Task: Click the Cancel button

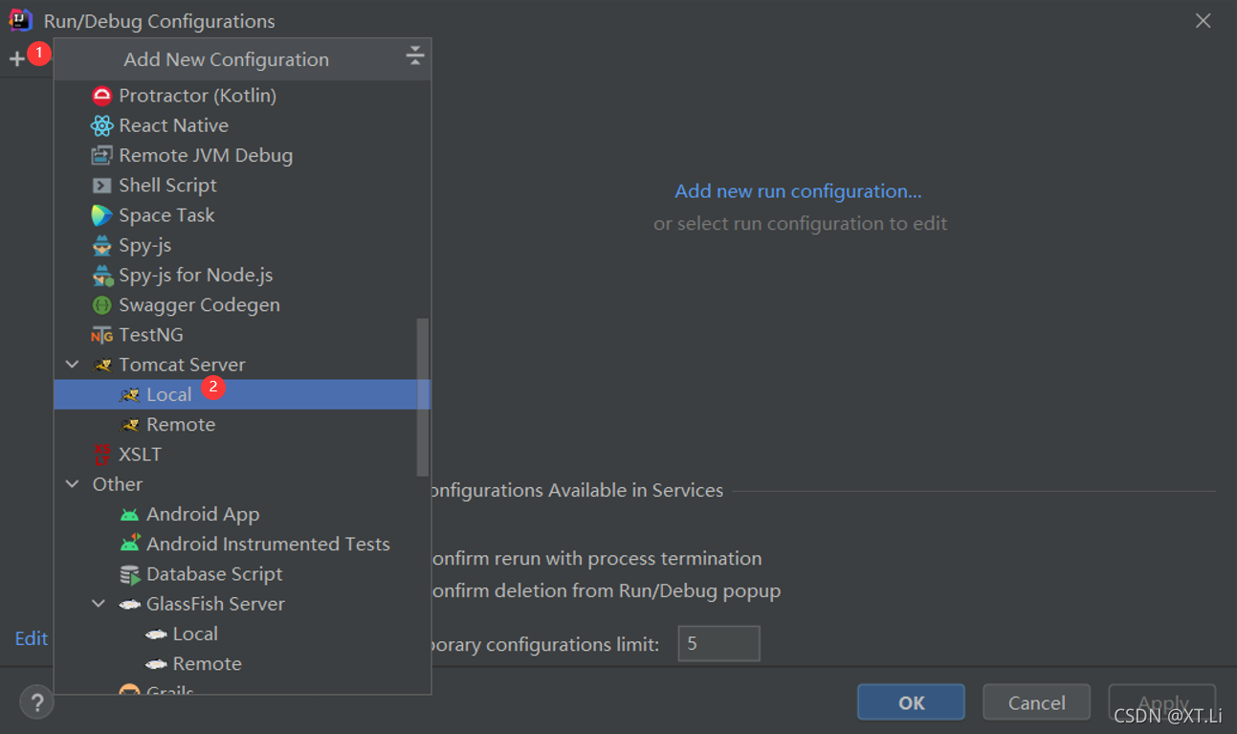Action: (1036, 702)
